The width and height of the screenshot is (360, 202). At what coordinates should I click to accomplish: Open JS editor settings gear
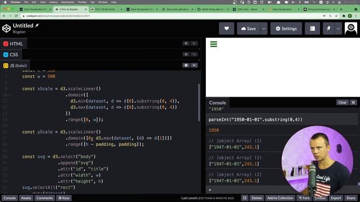point(186,65)
